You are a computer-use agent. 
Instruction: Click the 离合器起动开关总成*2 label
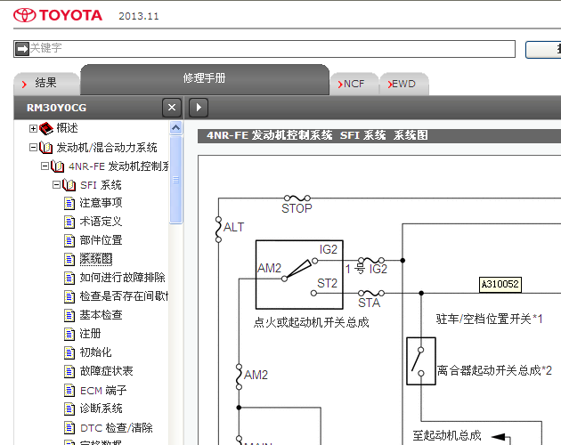494,370
